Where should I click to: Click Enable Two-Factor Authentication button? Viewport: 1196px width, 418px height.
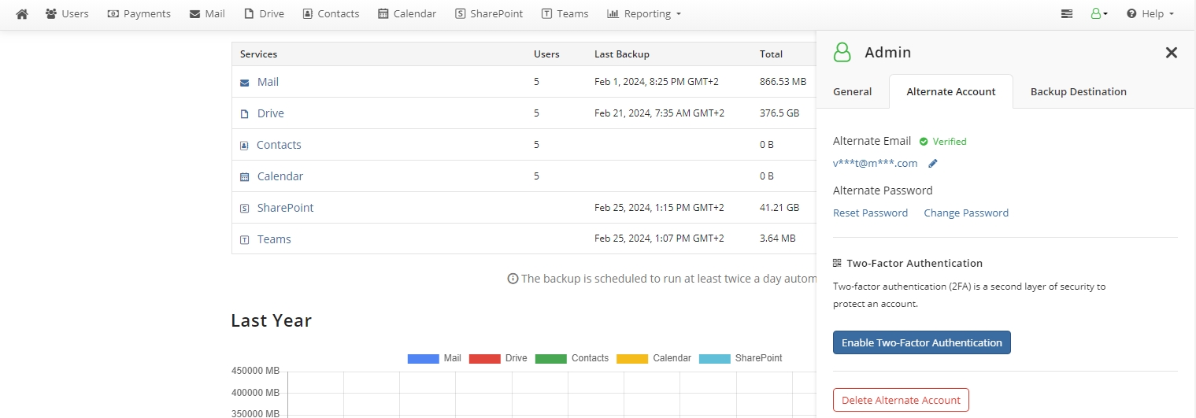pos(921,342)
